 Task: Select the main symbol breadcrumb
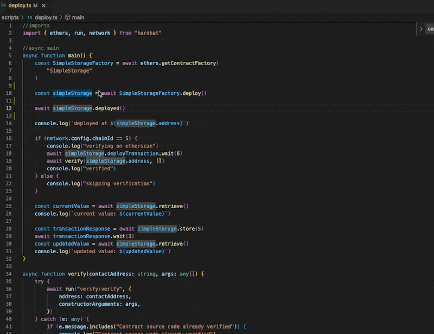tap(78, 17)
